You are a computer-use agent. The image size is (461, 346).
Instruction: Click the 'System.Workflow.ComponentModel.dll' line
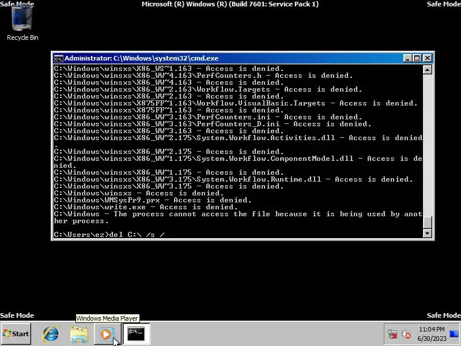(x=238, y=162)
